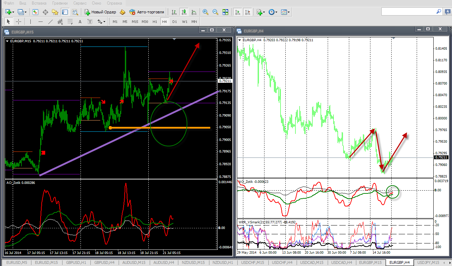Tile chart windows with the grid icon
452x266 pixels.
225,12
